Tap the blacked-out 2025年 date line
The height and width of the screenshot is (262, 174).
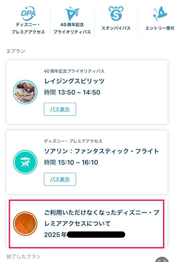pos(85,235)
